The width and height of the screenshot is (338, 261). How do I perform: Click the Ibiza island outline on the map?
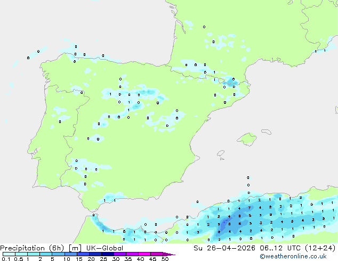(221, 153)
